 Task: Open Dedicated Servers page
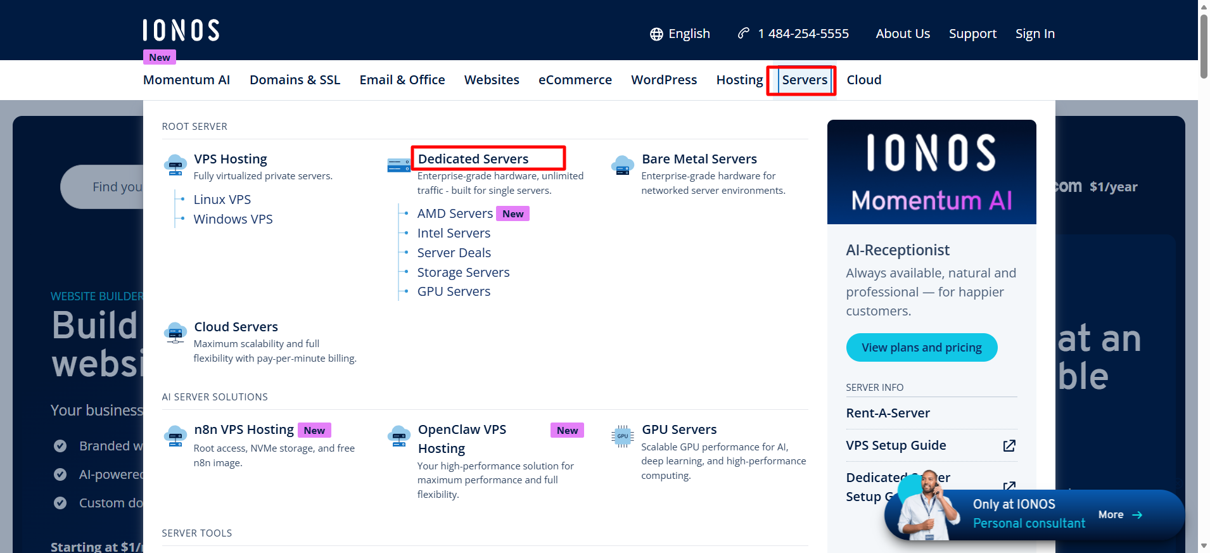tap(473, 159)
